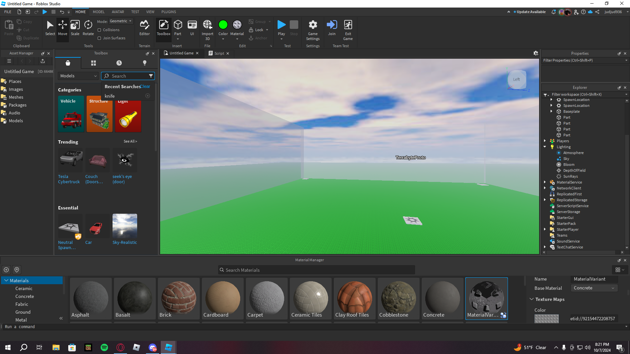Click the green Color swatch
This screenshot has height=354, width=630.
coord(223,25)
